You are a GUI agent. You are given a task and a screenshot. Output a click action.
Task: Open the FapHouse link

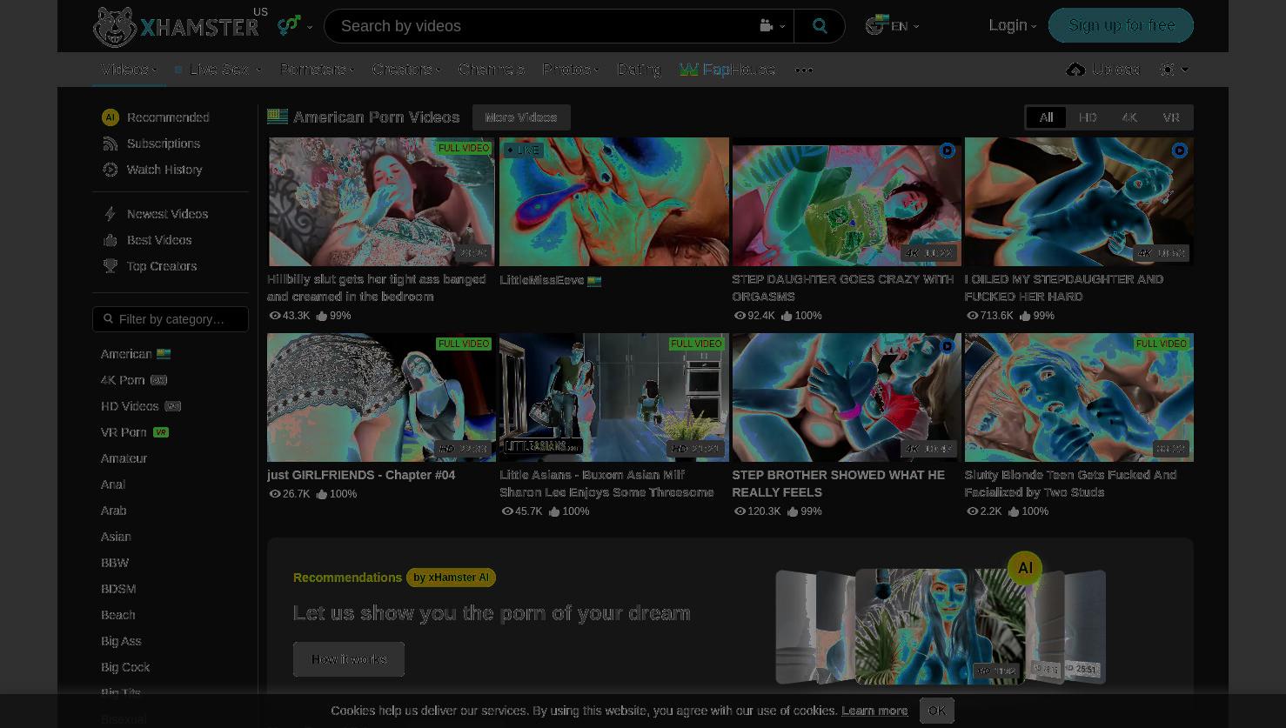(727, 70)
